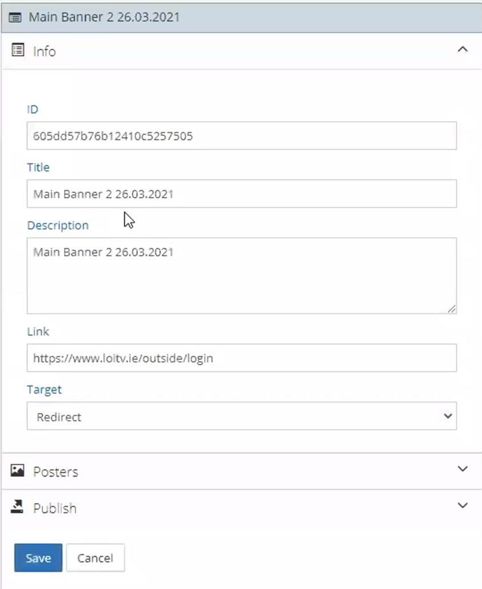The width and height of the screenshot is (482, 589).
Task: Open the Target dropdown showing Redirect
Action: (x=241, y=416)
